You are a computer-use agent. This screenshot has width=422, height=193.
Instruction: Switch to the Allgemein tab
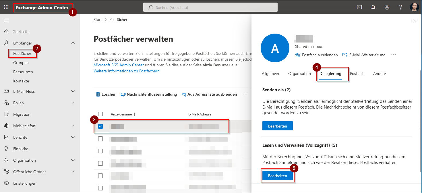click(x=270, y=74)
